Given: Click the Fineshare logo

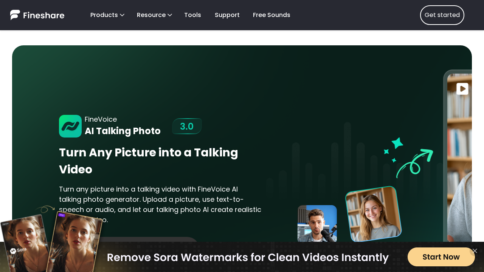Looking at the screenshot, I should coord(37,15).
